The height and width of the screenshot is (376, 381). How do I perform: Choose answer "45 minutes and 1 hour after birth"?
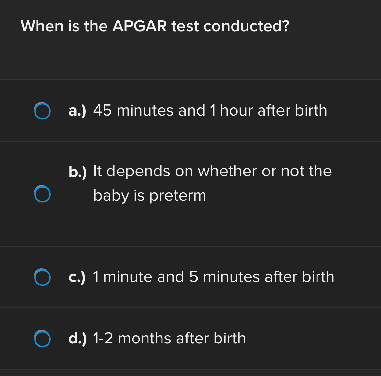tap(210, 110)
